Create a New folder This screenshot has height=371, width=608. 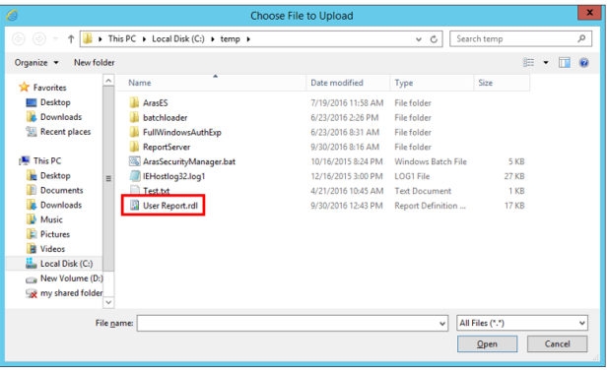(95, 62)
